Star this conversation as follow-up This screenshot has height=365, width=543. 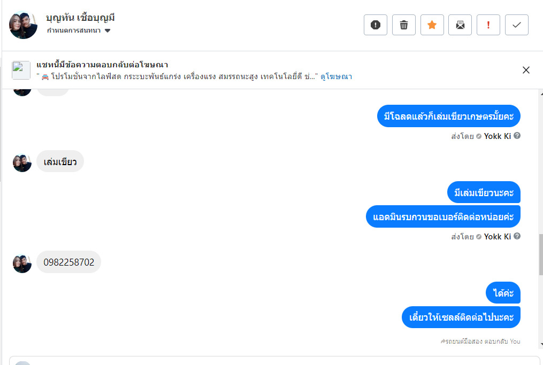pos(432,25)
